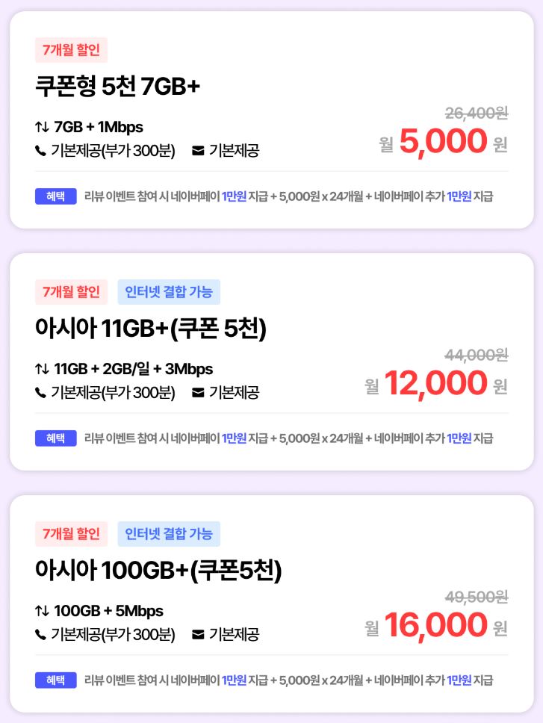The width and height of the screenshot is (543, 723).
Task: Open the 아시아 100GB+(쿠폰5천) plan title
Action: 158,571
